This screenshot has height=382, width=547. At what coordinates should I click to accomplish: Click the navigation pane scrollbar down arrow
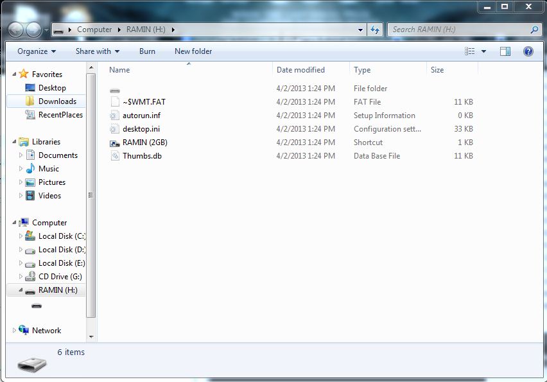click(91, 336)
